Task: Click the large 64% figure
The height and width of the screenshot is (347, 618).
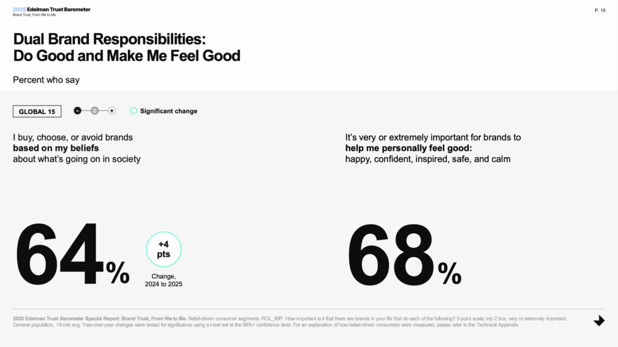Action: [72, 253]
